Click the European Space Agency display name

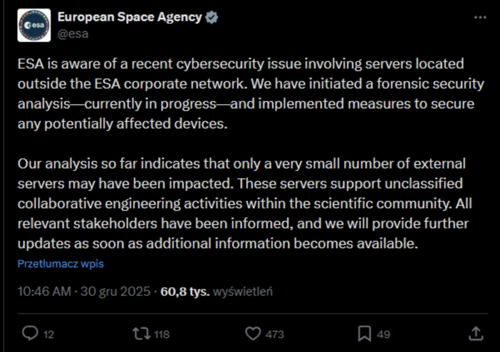129,17
